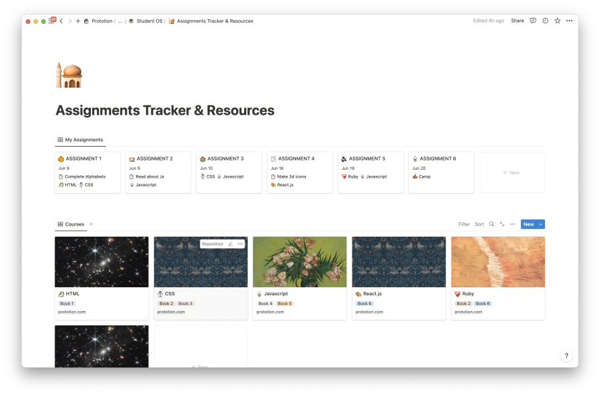Click the Camp tag on Assignment 6
The height and width of the screenshot is (396, 600).
(x=421, y=176)
